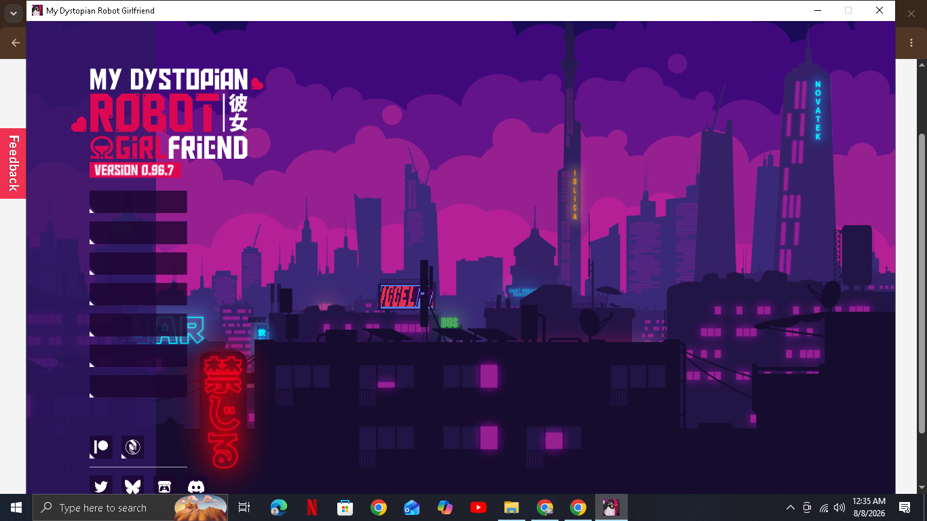This screenshot has height=521, width=927.
Task: Open the search highlights picture in taskbar
Action: coord(201,507)
